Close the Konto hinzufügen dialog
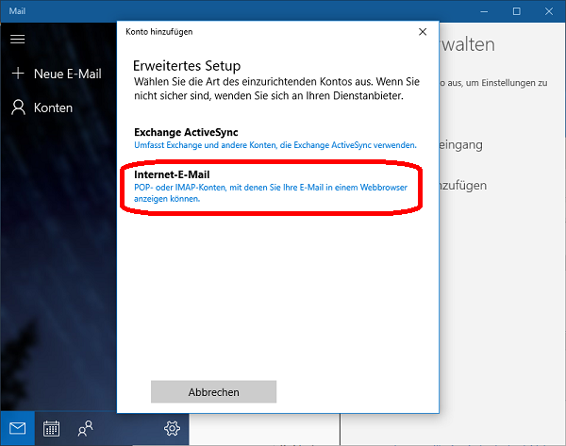This screenshot has width=566, height=446. point(422,31)
